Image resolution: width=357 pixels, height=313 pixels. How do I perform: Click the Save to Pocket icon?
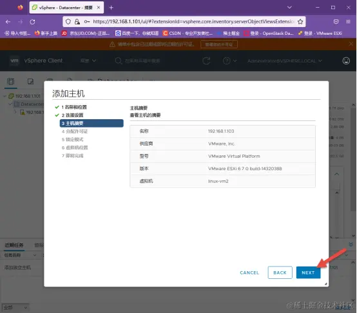coord(336,22)
